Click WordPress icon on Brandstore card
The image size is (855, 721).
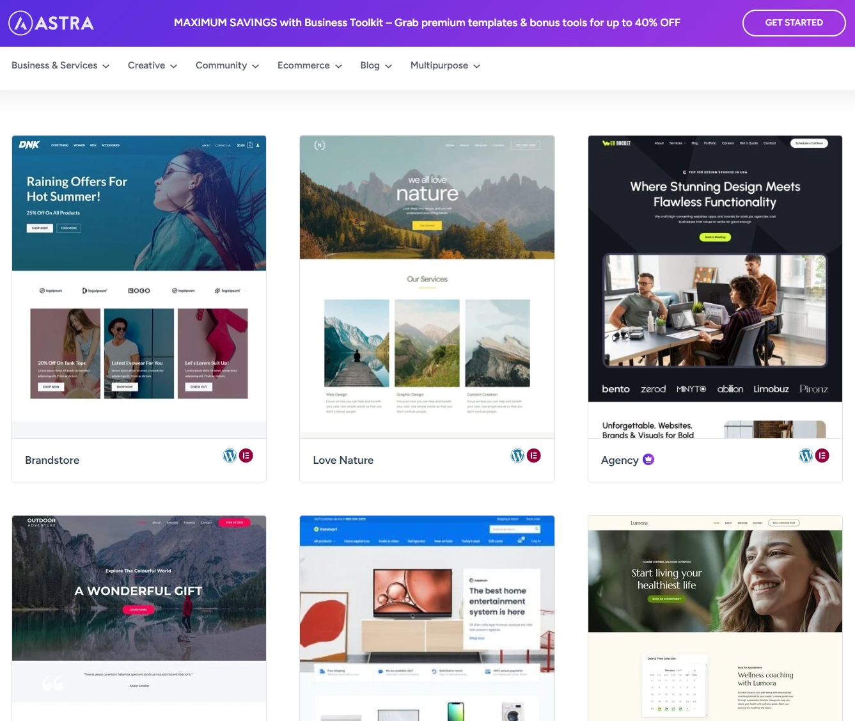coord(230,456)
